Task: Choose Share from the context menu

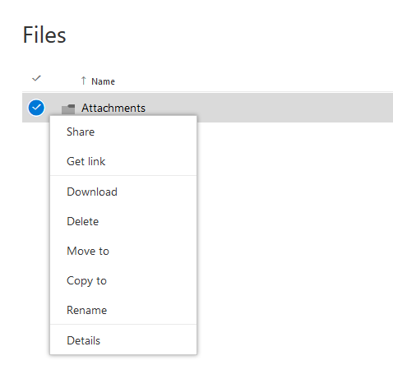Action: tap(123, 132)
